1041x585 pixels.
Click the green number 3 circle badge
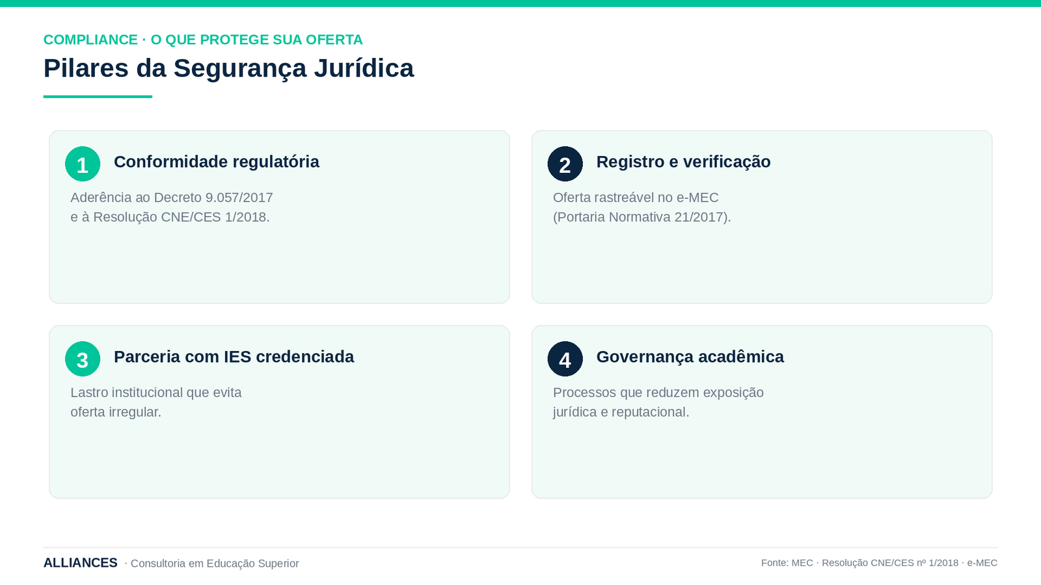tap(83, 359)
